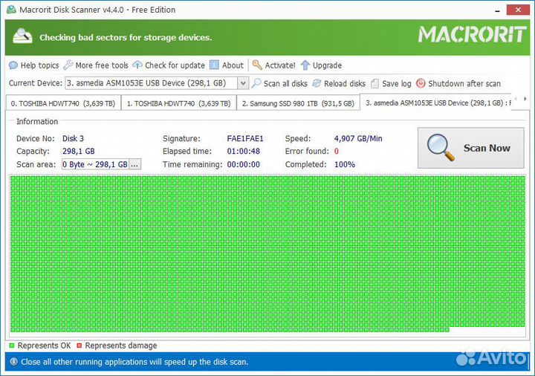Switch to Samsung SSD 980 1TB tab
Viewport: 535px width, 376px height.
(x=297, y=103)
